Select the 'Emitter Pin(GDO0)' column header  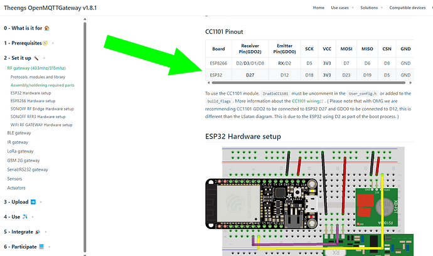(x=284, y=49)
